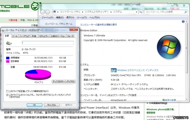This screenshot has width=190, height=120.
Task: Switch to the 共有 tab
Action: [34, 36]
